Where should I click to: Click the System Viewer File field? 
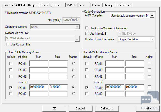click(40, 38)
